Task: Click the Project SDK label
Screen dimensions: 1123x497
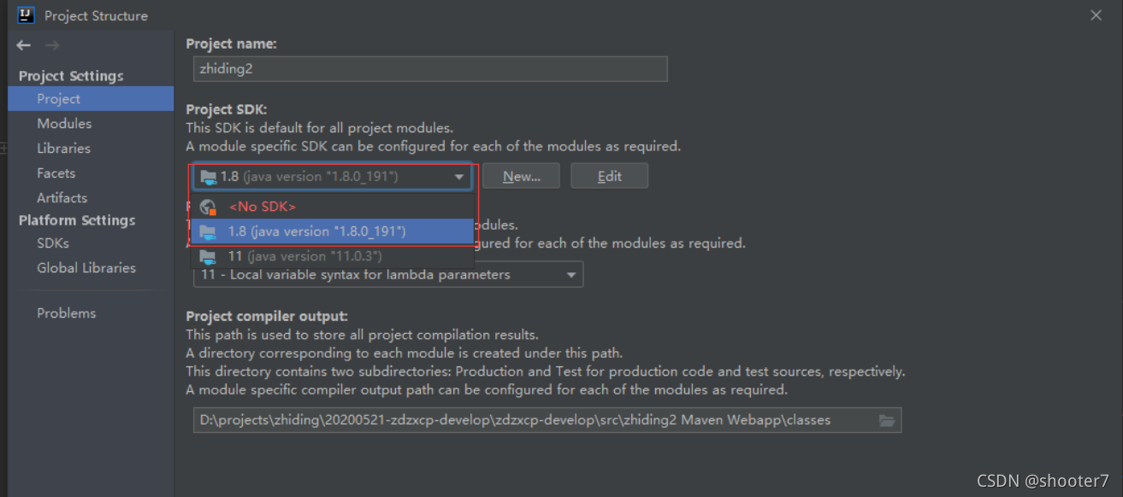Action: tap(227, 109)
